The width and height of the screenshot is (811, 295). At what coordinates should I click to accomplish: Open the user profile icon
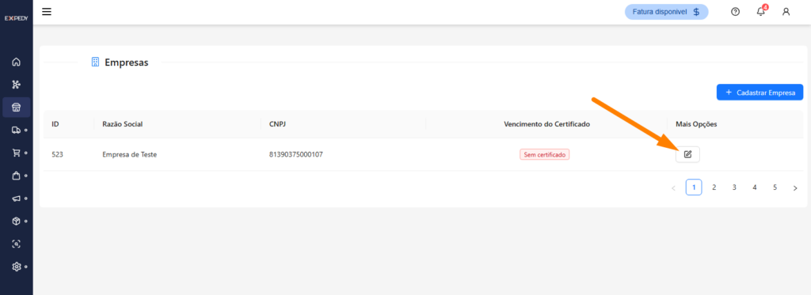tap(786, 12)
